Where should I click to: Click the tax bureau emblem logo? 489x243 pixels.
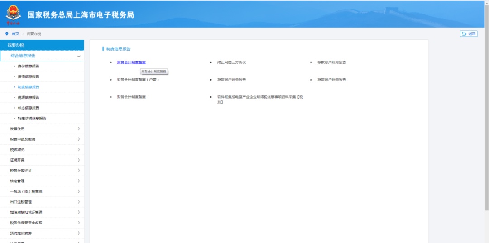click(13, 14)
